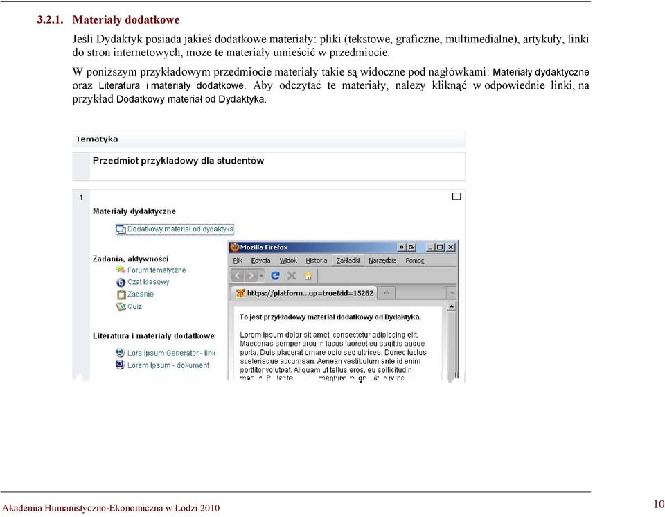Click the 3.2.1. Materiały dodatkowe heading
665x517 pixels.
(108, 19)
